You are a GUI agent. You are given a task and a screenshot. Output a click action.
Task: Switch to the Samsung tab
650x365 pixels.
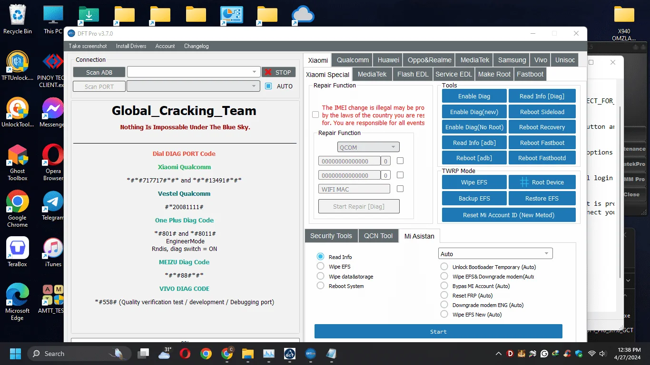tap(512, 60)
